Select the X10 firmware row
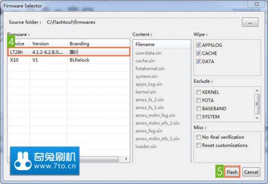Screen dimensions: 268x184 (69, 60)
